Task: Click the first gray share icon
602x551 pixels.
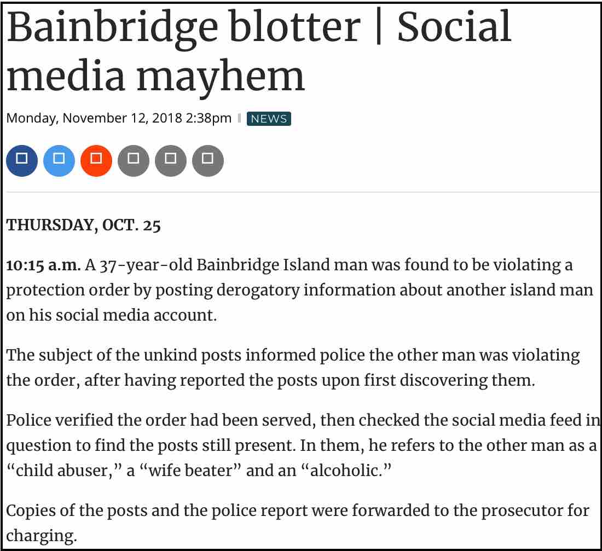Action: click(134, 161)
